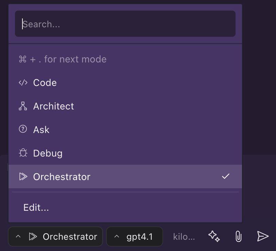Open the Orchestrator mode selector dropdown
Screen dimensions: 276x251
55,237
